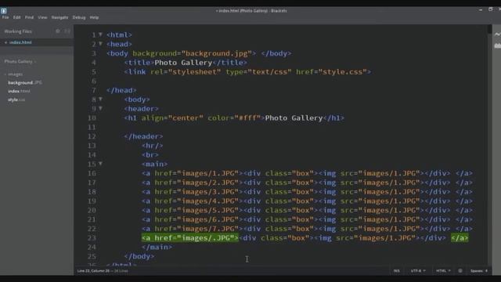Click "images/3.JPG" href on line 18
Screen dimensions: 501x282
point(207,192)
